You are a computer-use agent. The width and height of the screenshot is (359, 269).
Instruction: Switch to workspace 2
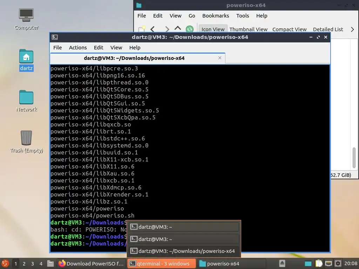click(24, 263)
